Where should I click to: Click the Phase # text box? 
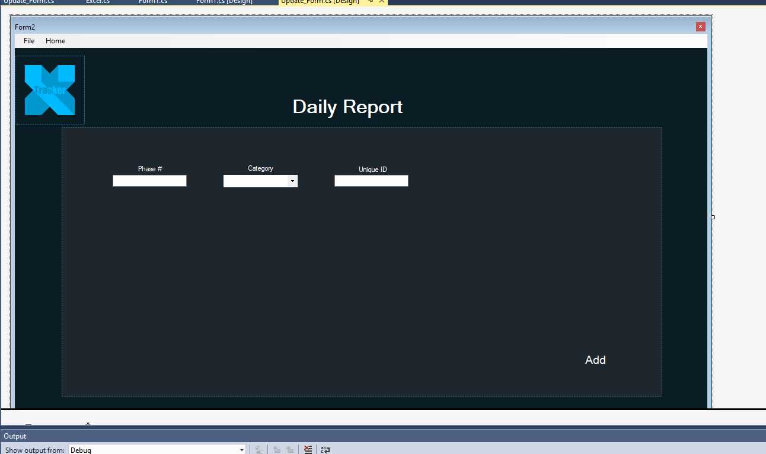pyautogui.click(x=149, y=181)
